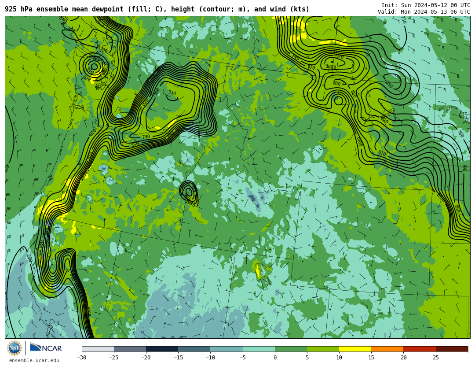The image size is (475, 366).
Task: Click the 20 colorbar tick label
Action: click(403, 358)
